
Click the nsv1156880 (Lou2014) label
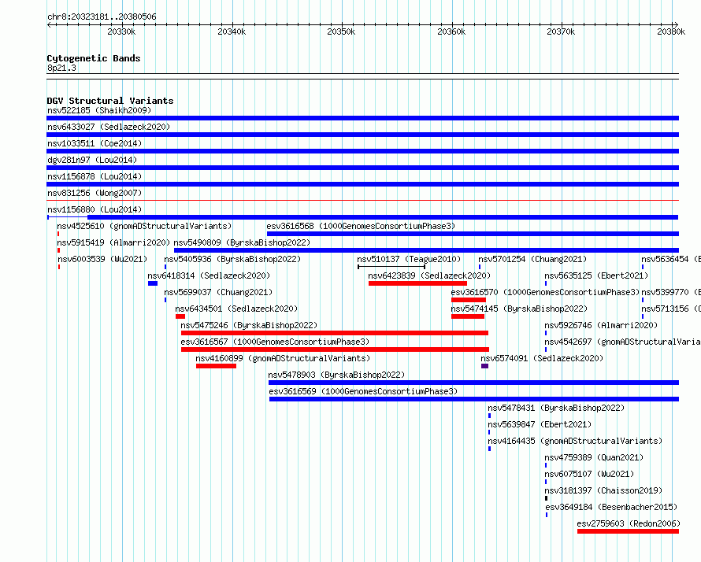[x=95, y=209]
